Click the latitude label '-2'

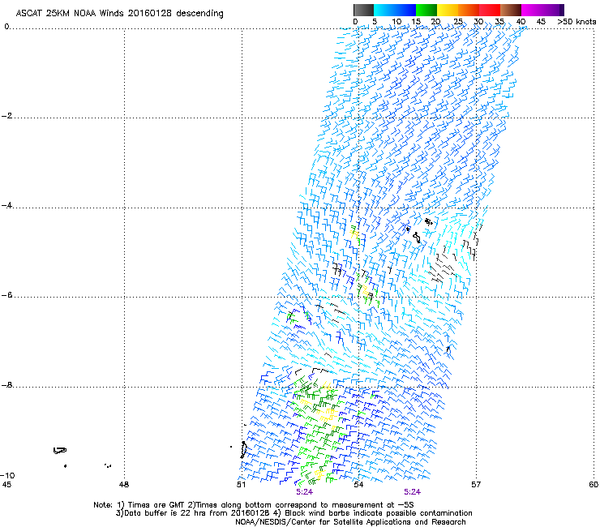(x=6, y=116)
